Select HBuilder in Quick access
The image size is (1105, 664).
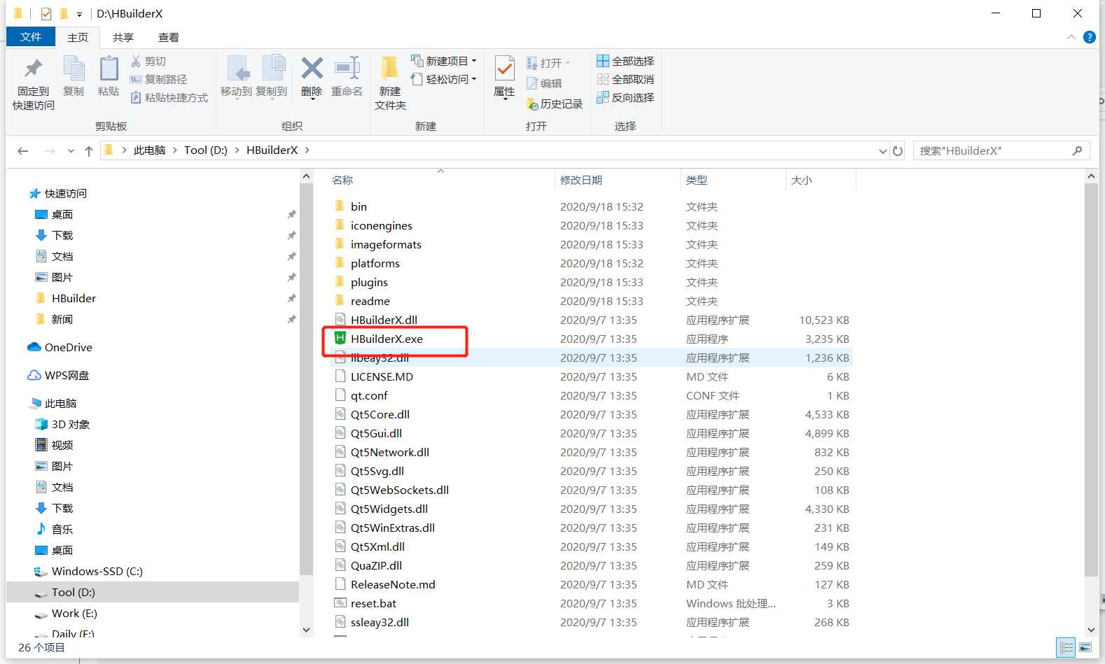tap(74, 298)
